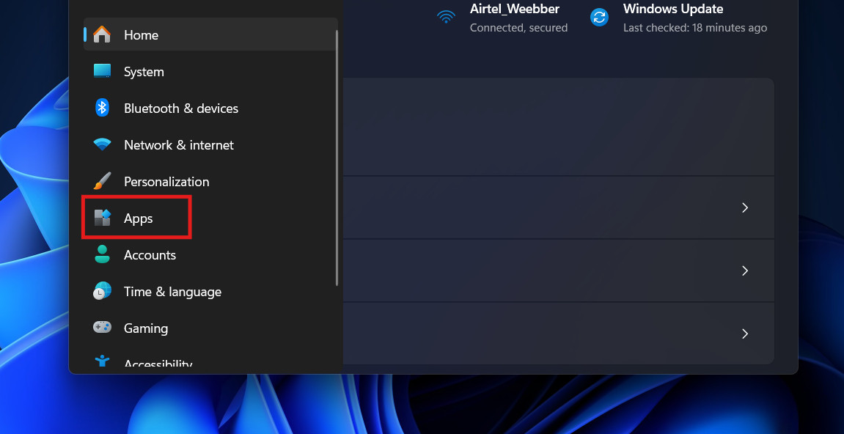
Task: Open Windows Update via its label
Action: (672, 9)
